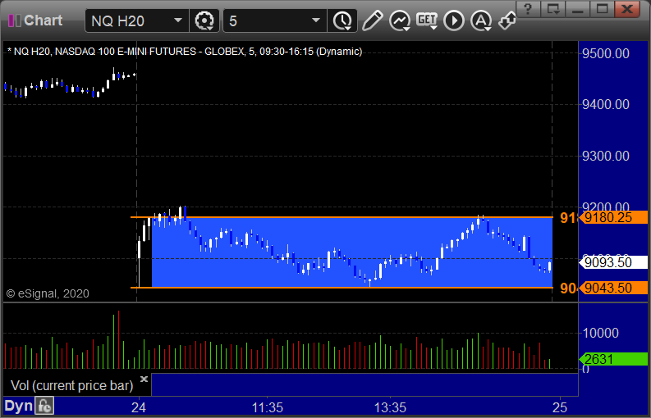The width and height of the screenshot is (651, 418).
Task: Select the pencil drawing tools icon
Action: tap(372, 20)
